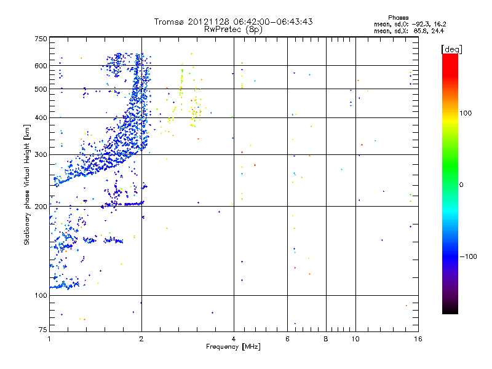The image size is (492, 369).
Task: Click the x-axis tick label '2'
Action: click(141, 339)
